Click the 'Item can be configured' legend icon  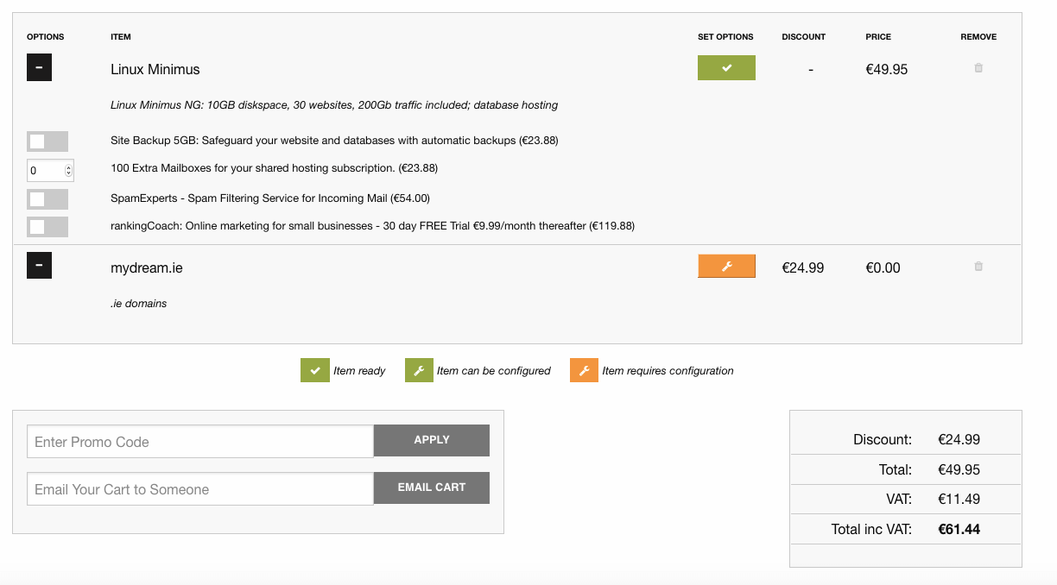419,371
